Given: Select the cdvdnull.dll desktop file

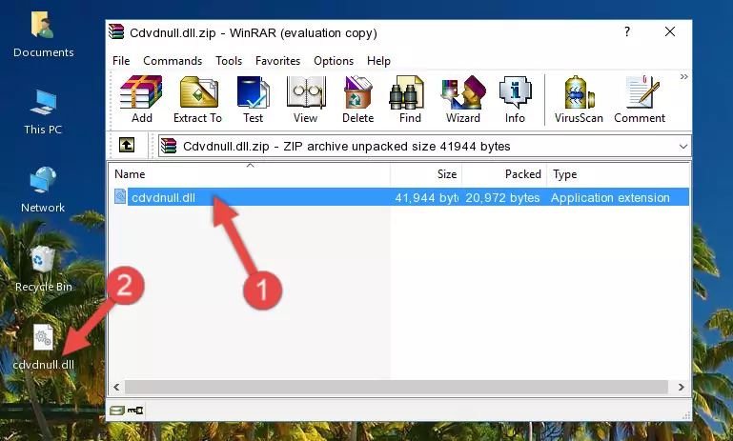Looking at the screenshot, I should pyautogui.click(x=44, y=348).
